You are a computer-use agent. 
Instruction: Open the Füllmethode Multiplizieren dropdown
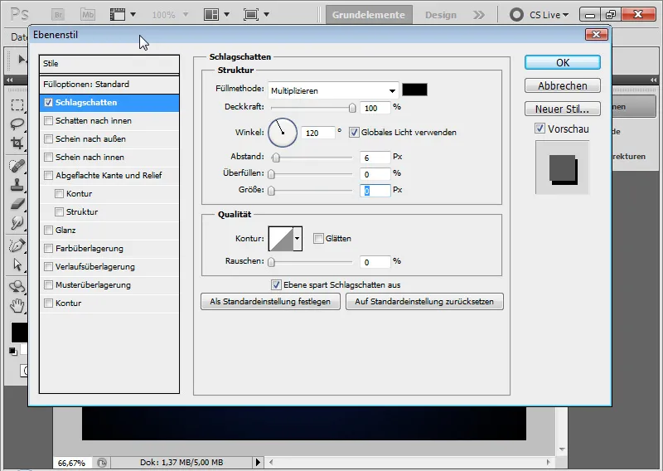point(333,90)
